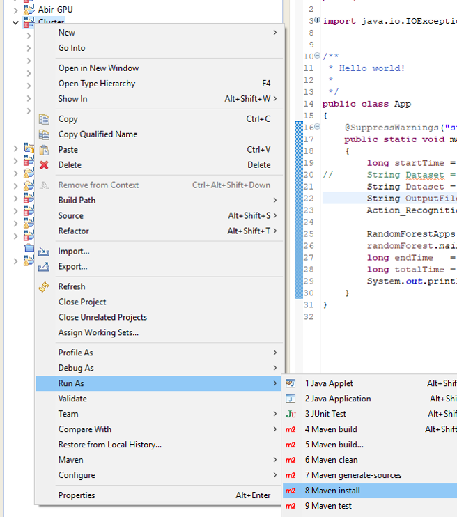Choose Properties in the context menu
457x517 pixels.
(77, 495)
